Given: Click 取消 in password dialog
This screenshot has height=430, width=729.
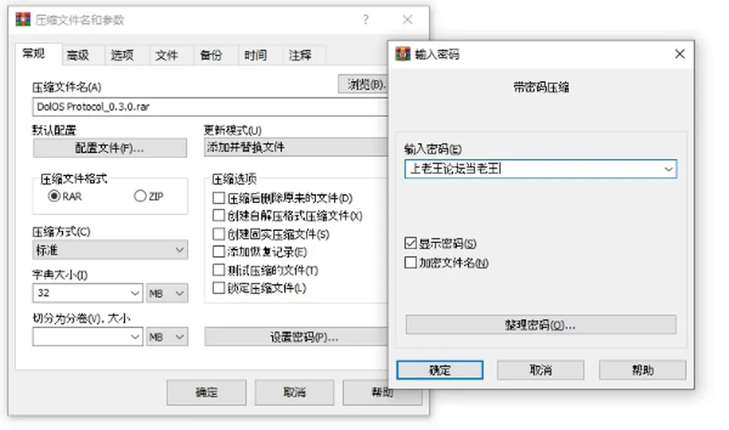Looking at the screenshot, I should pos(541,371).
